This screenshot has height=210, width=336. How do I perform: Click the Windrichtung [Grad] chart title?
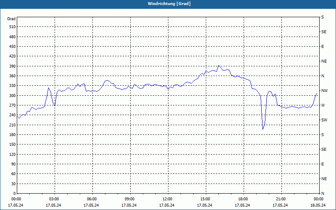pyautogui.click(x=169, y=4)
